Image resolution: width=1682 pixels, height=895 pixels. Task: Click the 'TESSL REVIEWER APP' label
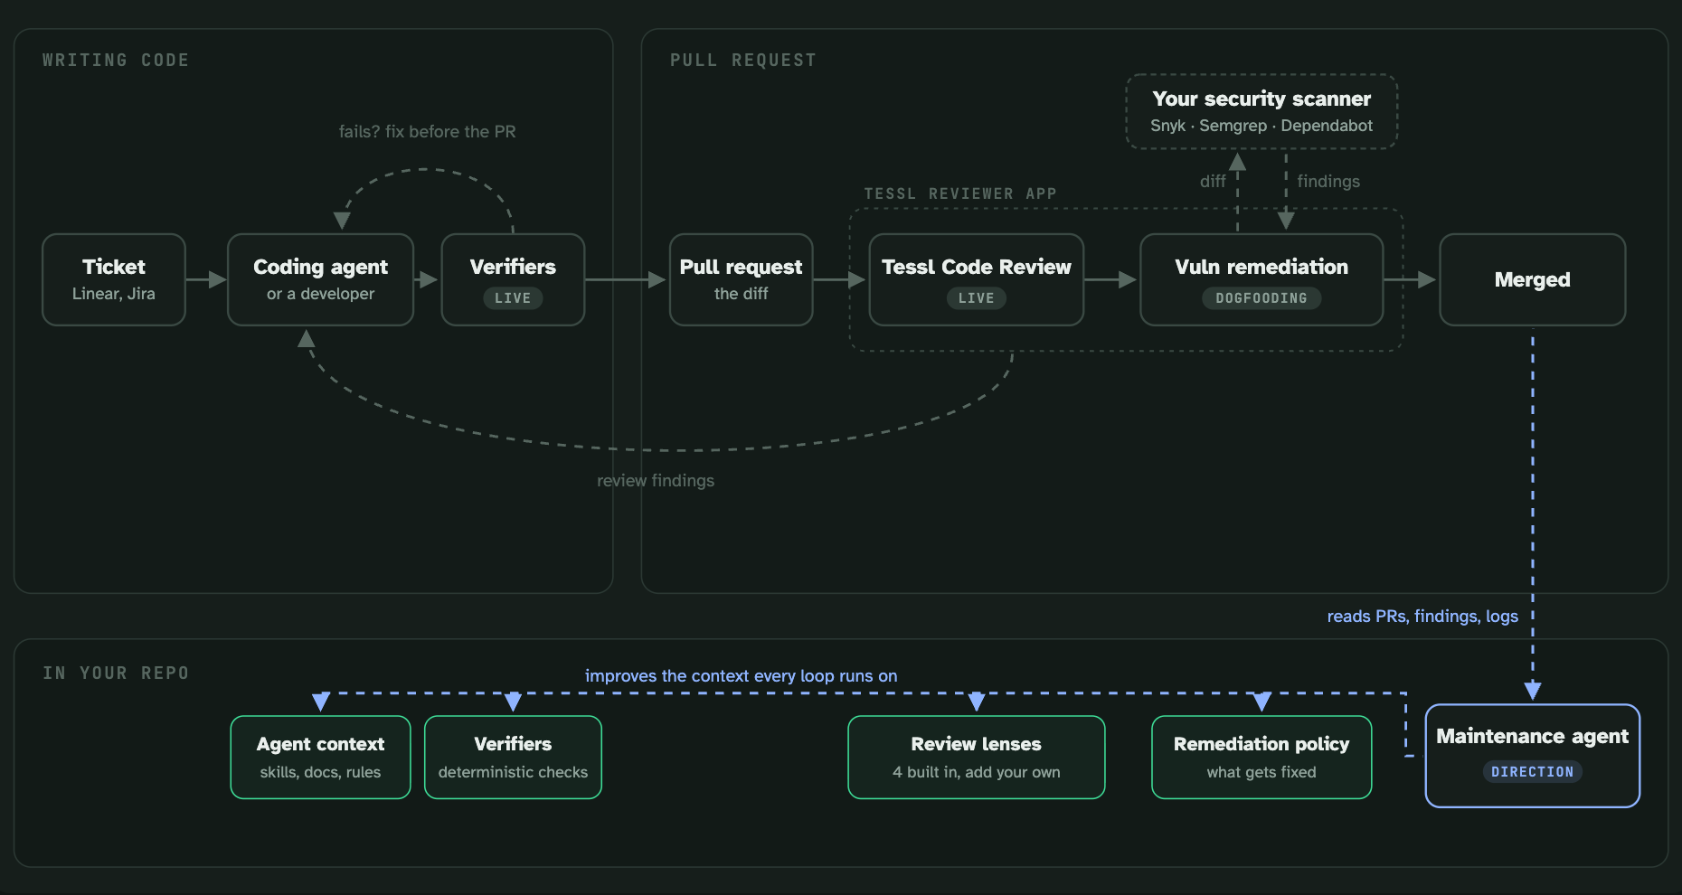tap(960, 193)
